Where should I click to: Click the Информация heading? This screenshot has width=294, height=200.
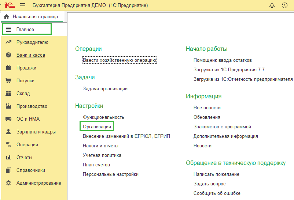click(203, 97)
